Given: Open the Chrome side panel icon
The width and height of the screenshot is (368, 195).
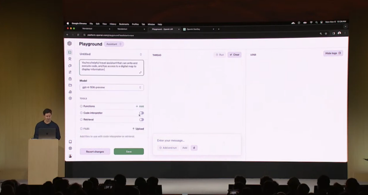Looking at the screenshot, I should click(334, 34).
